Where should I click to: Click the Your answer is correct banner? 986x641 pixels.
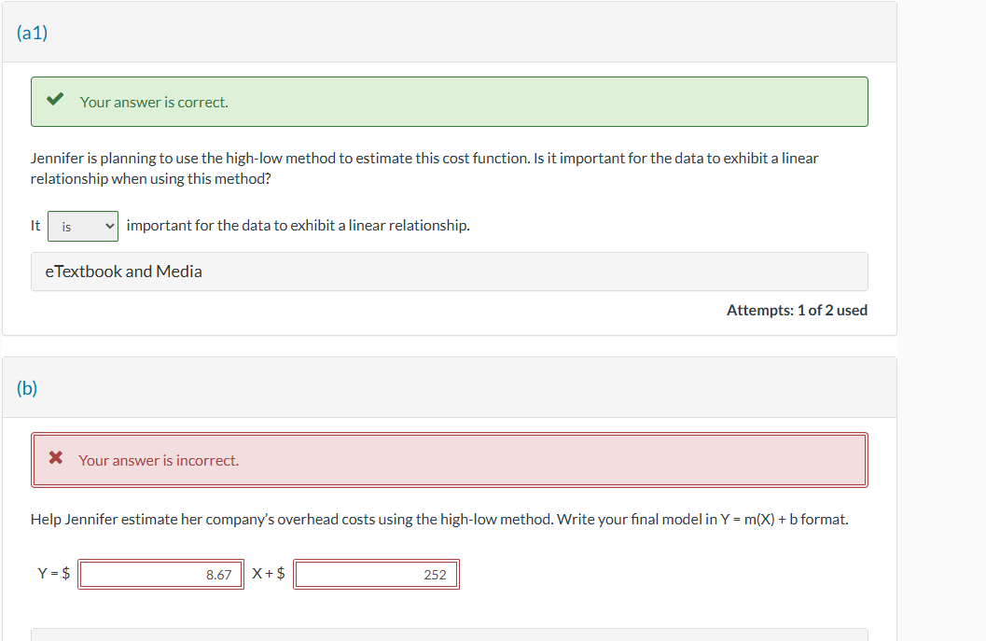click(x=451, y=101)
